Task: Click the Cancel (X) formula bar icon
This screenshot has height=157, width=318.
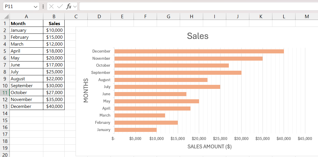Action: tap(52, 6)
